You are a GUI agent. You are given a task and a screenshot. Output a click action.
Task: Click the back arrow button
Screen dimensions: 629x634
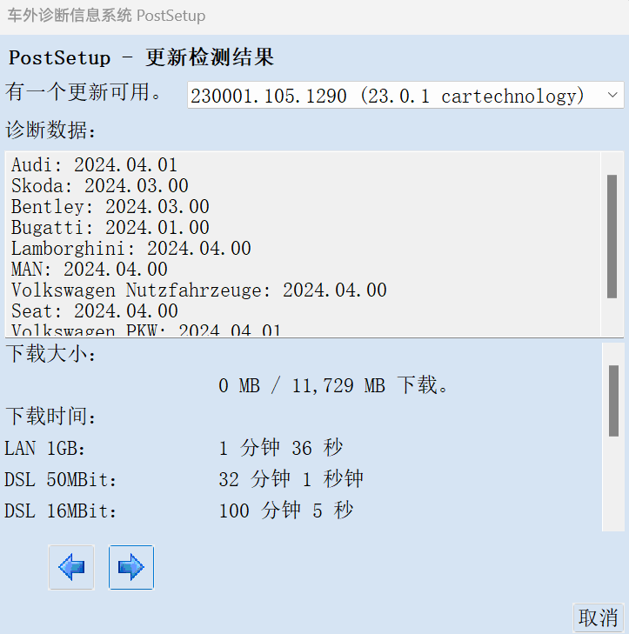[71, 567]
